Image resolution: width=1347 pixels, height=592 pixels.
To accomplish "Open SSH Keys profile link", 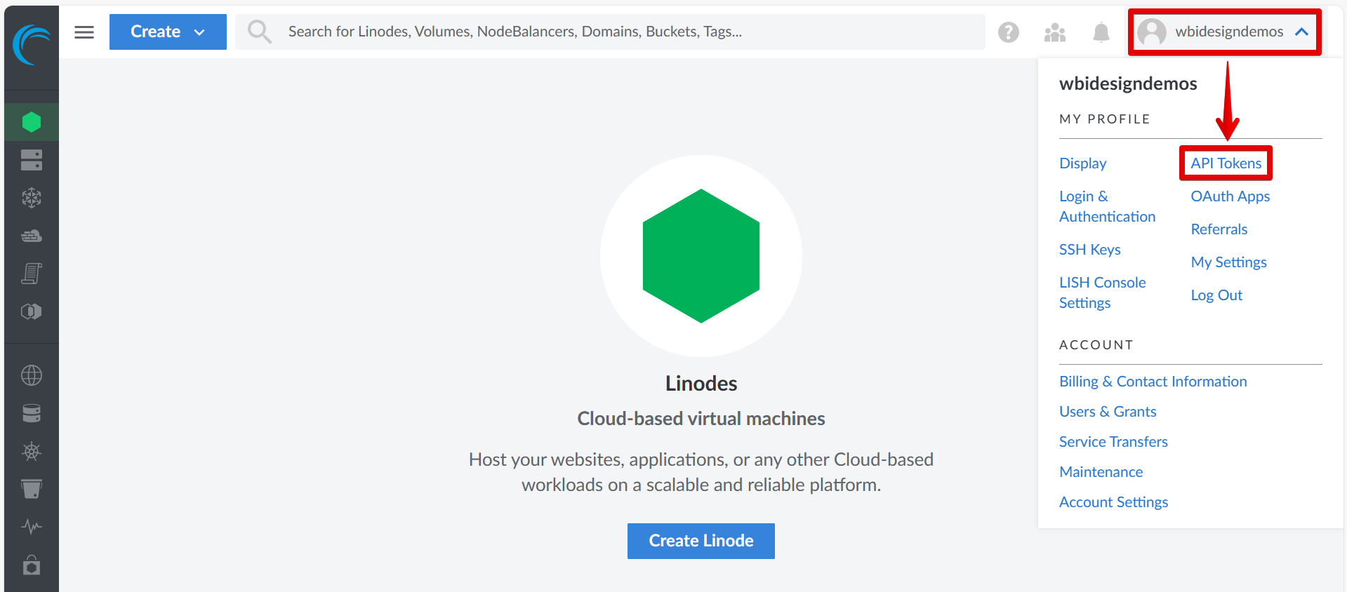I will 1089,250.
